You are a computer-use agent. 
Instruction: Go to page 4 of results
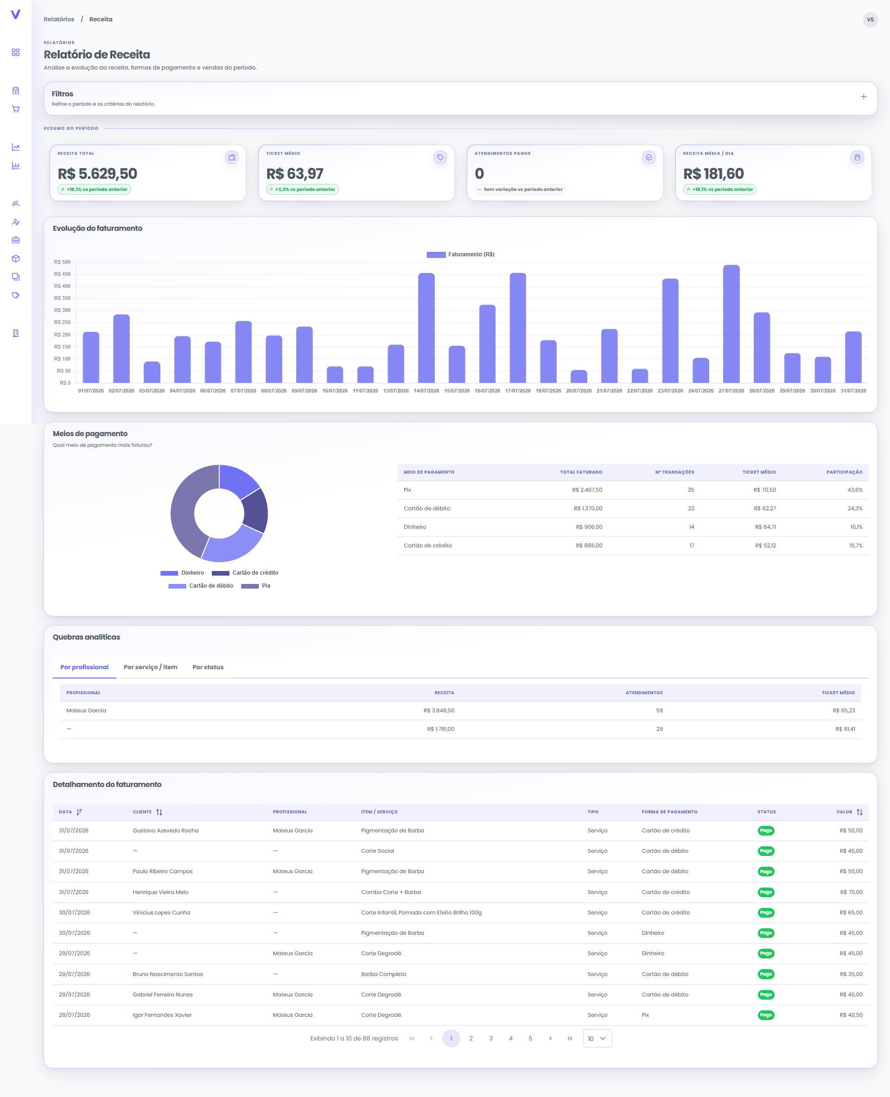[511, 1039]
